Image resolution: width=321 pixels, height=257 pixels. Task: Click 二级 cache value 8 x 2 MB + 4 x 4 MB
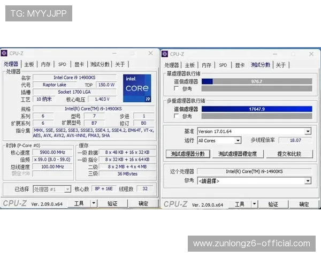[127, 167]
